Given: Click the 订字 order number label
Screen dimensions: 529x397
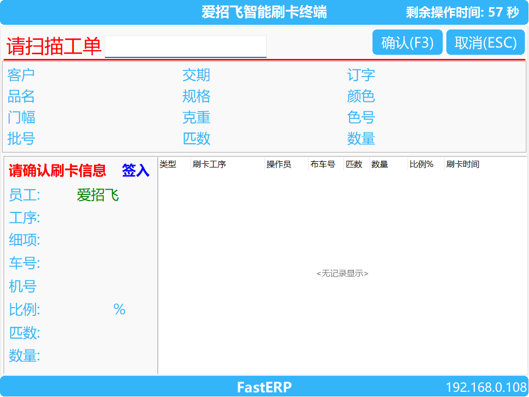Looking at the screenshot, I should click(x=362, y=75).
